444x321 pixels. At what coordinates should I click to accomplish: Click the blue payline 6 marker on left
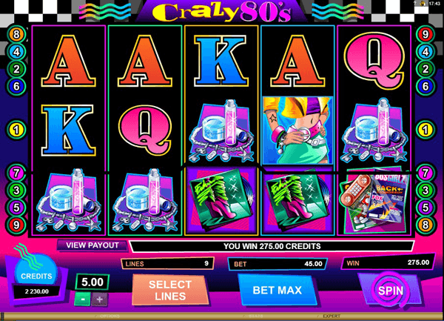pyautogui.click(x=16, y=86)
